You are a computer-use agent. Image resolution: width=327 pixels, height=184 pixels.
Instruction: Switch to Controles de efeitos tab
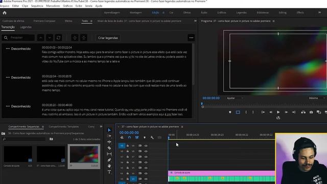13,21
